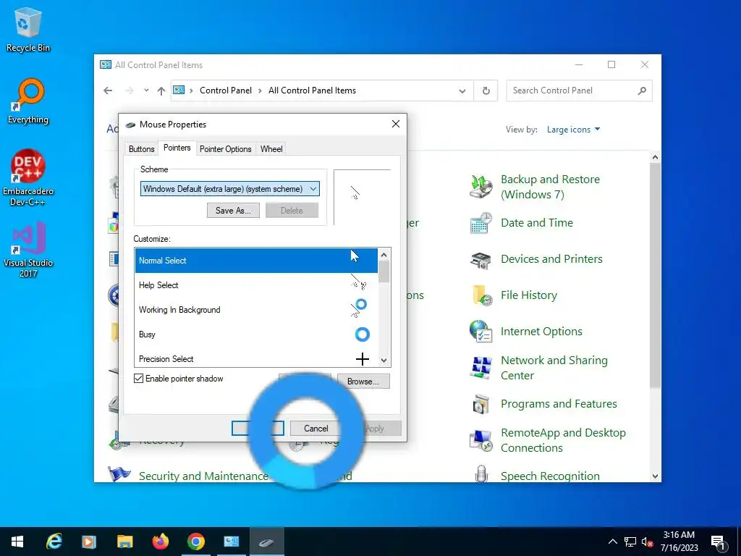
Task: Switch to the Pointers tab
Action: coord(177,148)
